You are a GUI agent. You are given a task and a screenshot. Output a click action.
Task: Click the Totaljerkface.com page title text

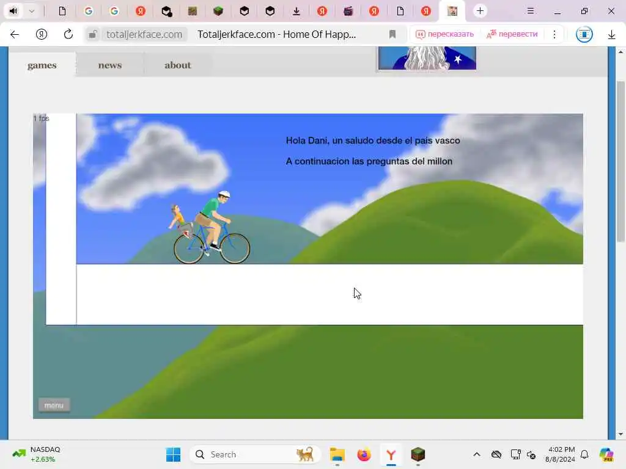pyautogui.click(x=276, y=34)
